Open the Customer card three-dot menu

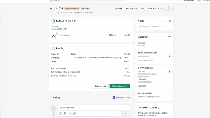click(x=169, y=37)
